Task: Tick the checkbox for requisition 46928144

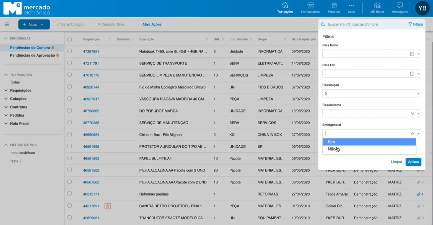Action: pyautogui.click(x=69, y=87)
